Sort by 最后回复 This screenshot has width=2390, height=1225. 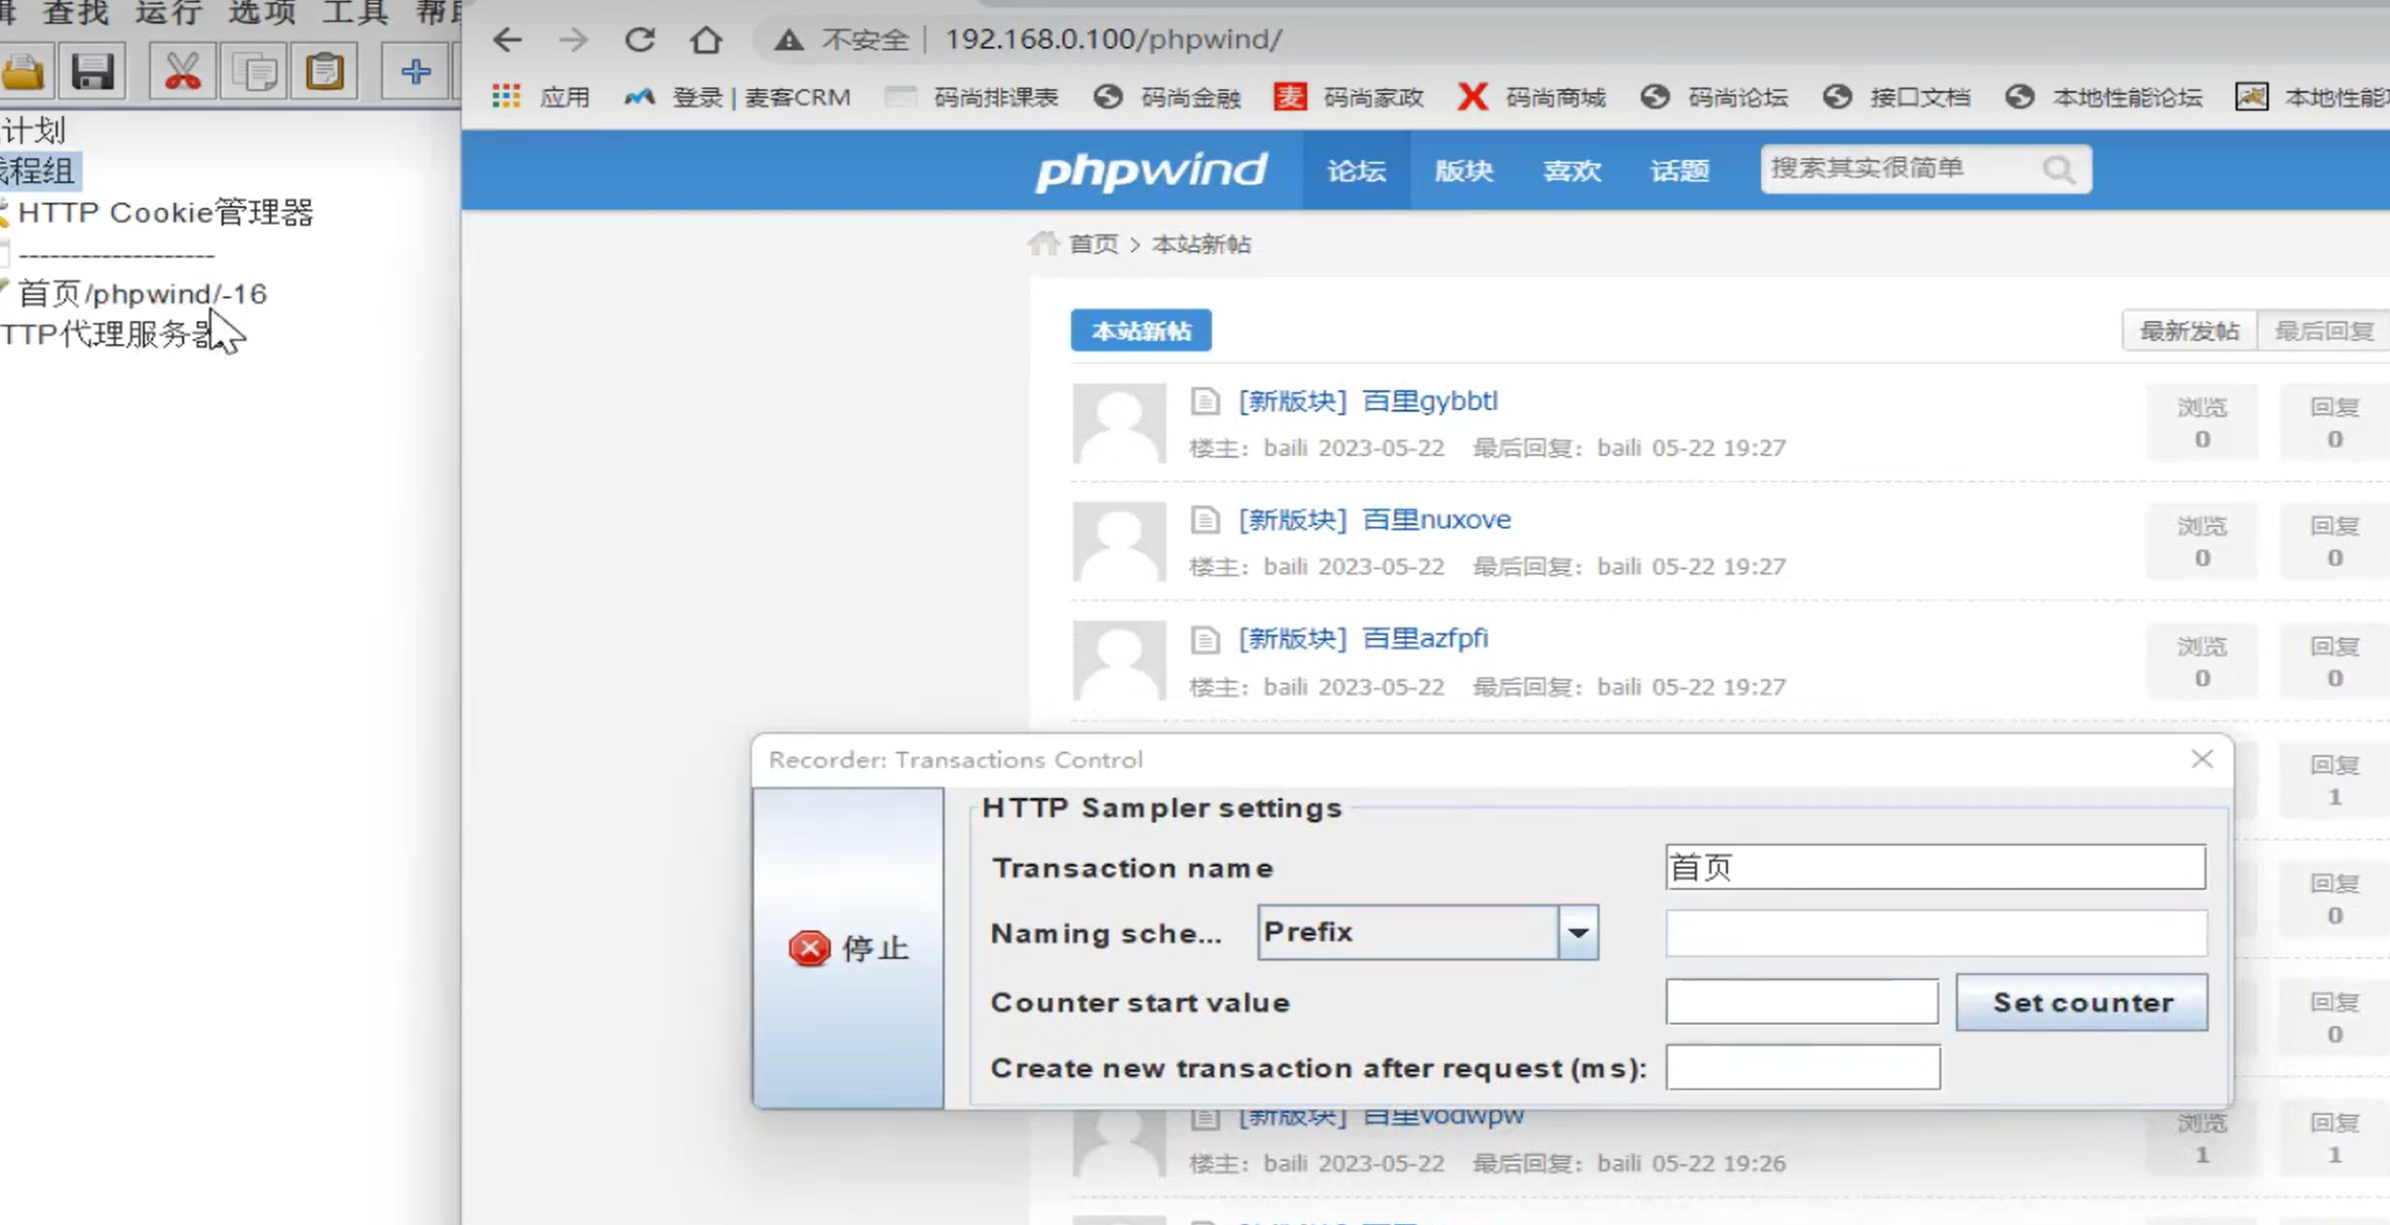click(2323, 331)
